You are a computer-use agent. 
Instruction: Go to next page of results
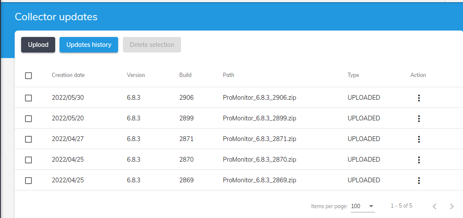point(451,206)
